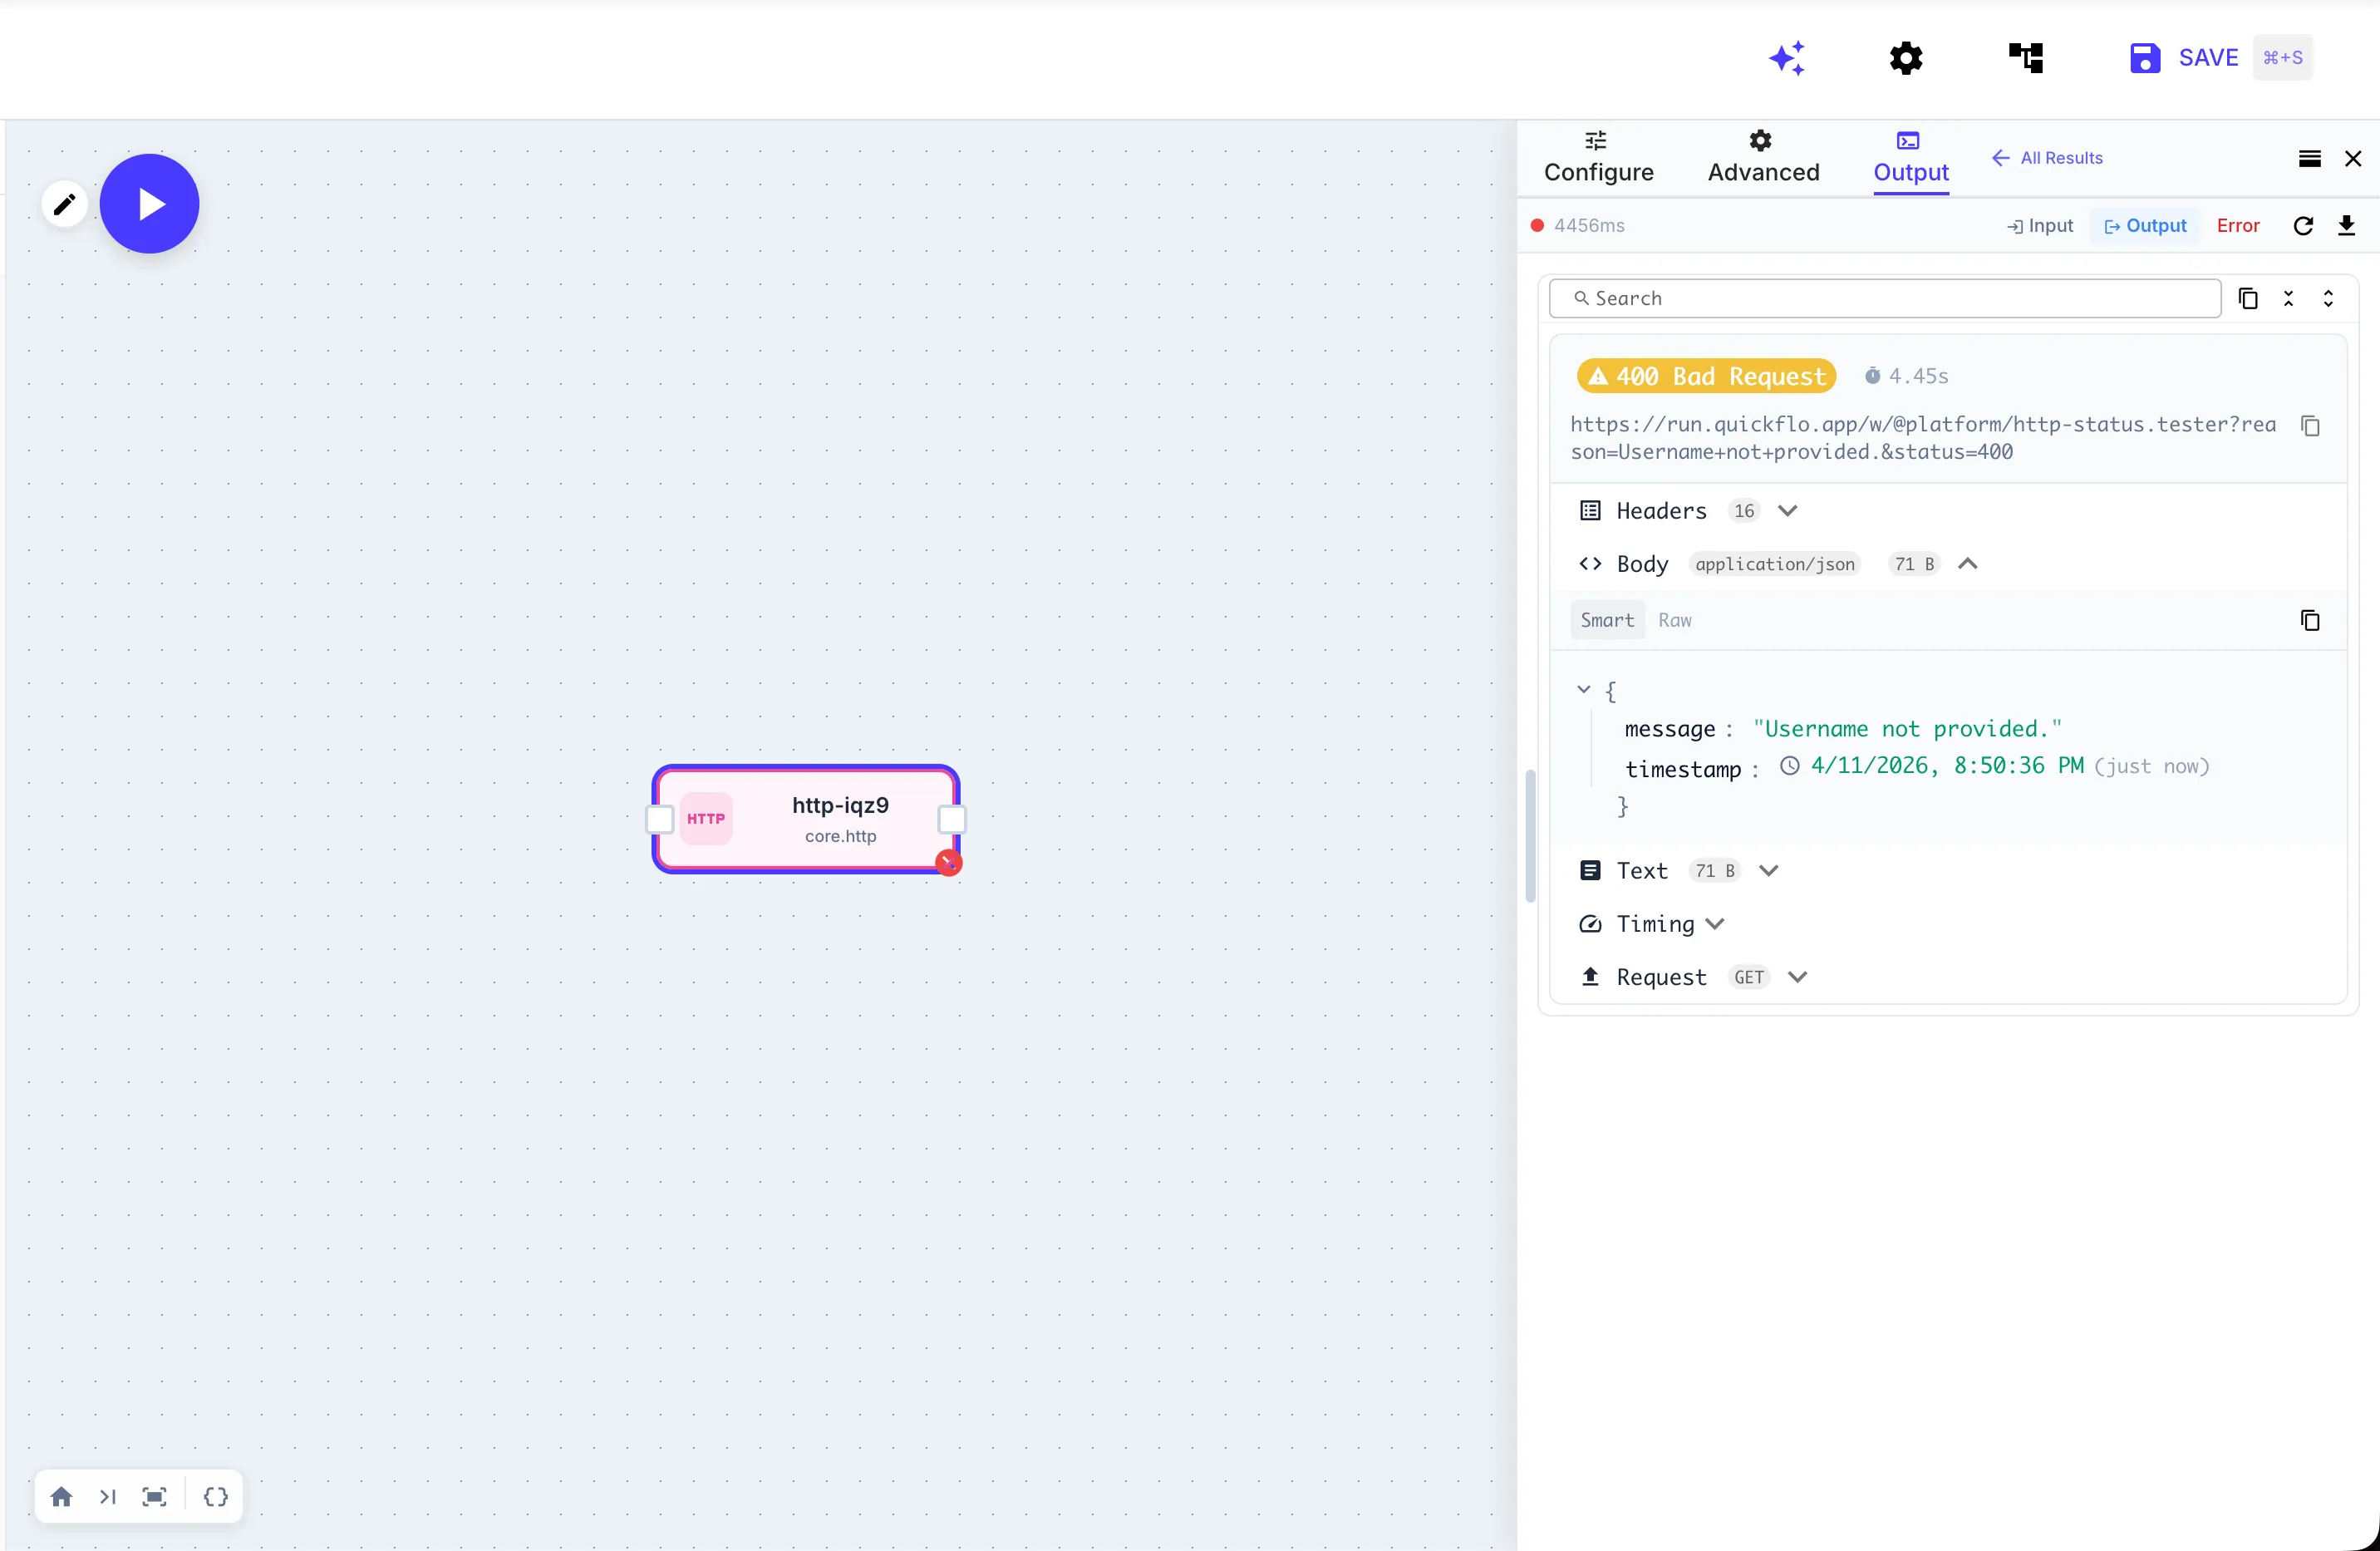
Task: Click the panel resize handle
Action: point(1530,836)
